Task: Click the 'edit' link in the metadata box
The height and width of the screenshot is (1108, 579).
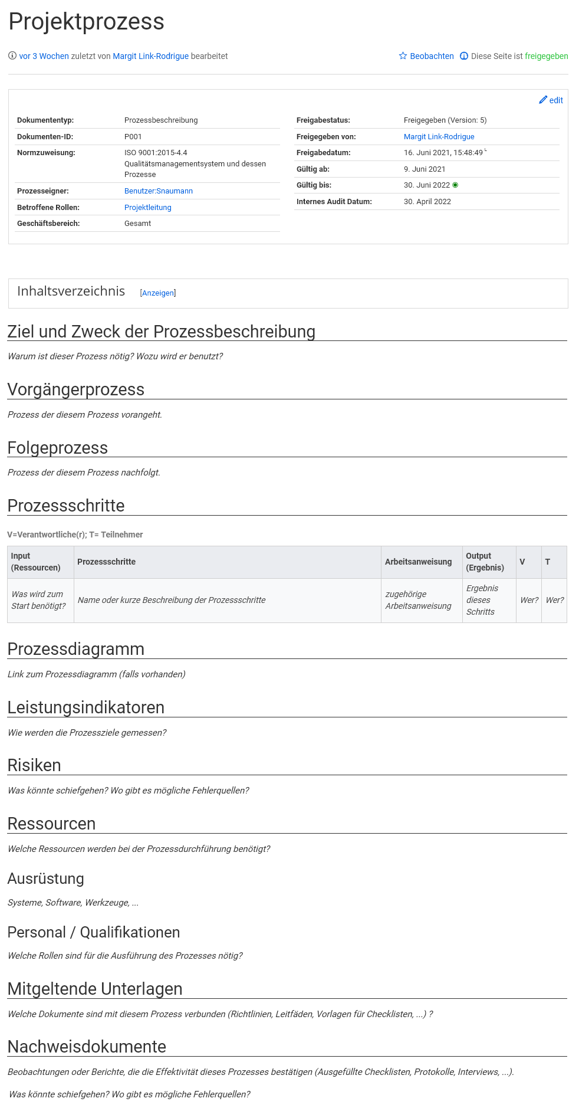Action: tap(556, 100)
